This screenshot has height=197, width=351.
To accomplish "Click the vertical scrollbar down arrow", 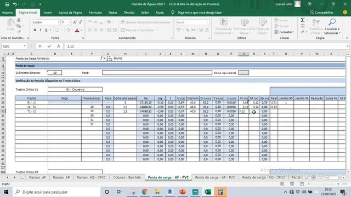I will 348,172.
